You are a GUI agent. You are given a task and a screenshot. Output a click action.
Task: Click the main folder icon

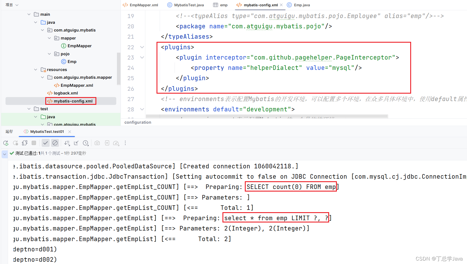pos(36,14)
